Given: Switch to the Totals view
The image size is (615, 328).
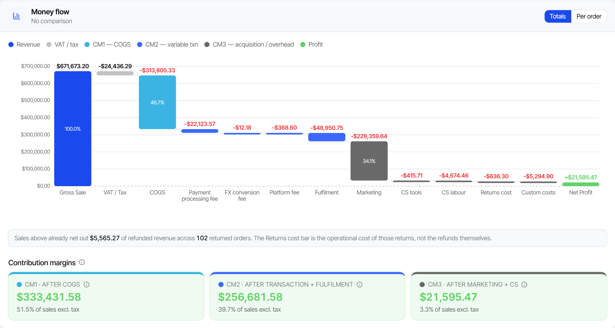Looking at the screenshot, I should pos(558,16).
